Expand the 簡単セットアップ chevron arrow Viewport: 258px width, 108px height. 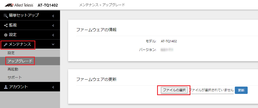[x=53, y=16]
